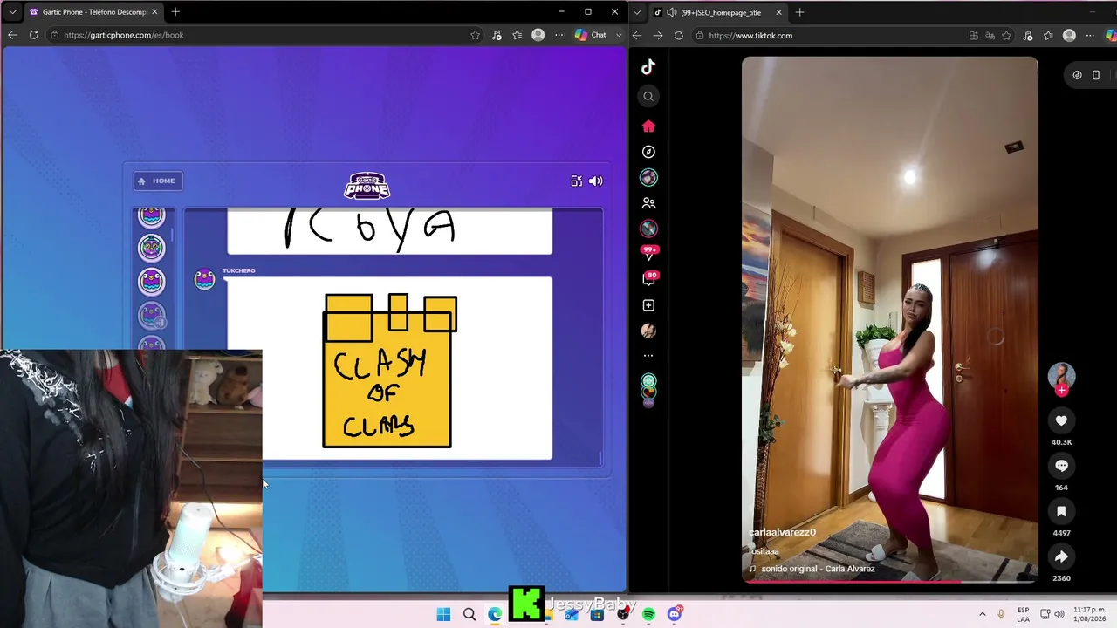
Task: Select TUKCHERO's Clash of Clans drawing
Action: pyautogui.click(x=389, y=368)
